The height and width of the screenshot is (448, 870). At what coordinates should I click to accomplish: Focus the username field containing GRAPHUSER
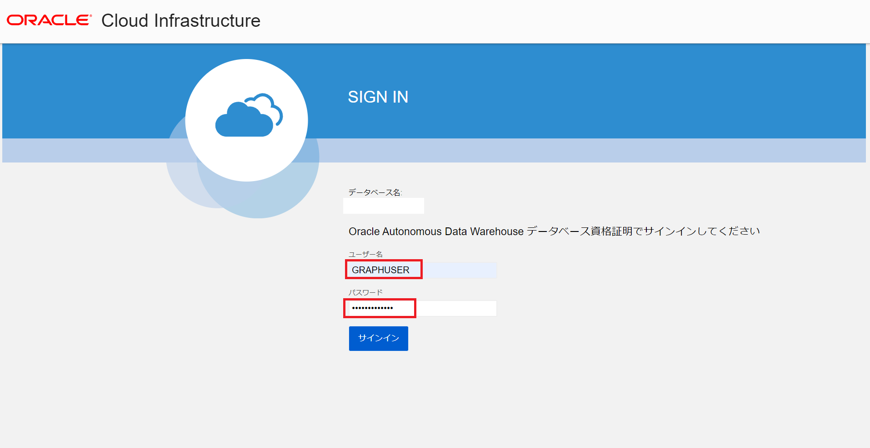pyautogui.click(x=420, y=270)
